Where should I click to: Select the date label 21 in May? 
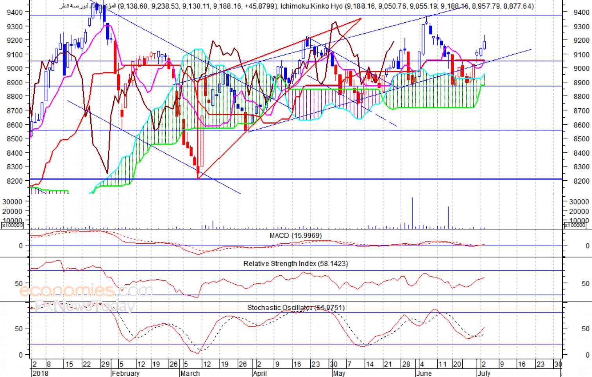[388, 364]
